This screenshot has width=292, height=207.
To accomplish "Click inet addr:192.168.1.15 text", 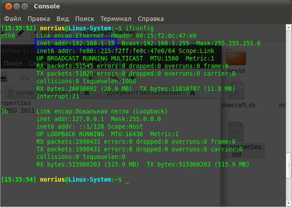I will (x=76, y=43).
